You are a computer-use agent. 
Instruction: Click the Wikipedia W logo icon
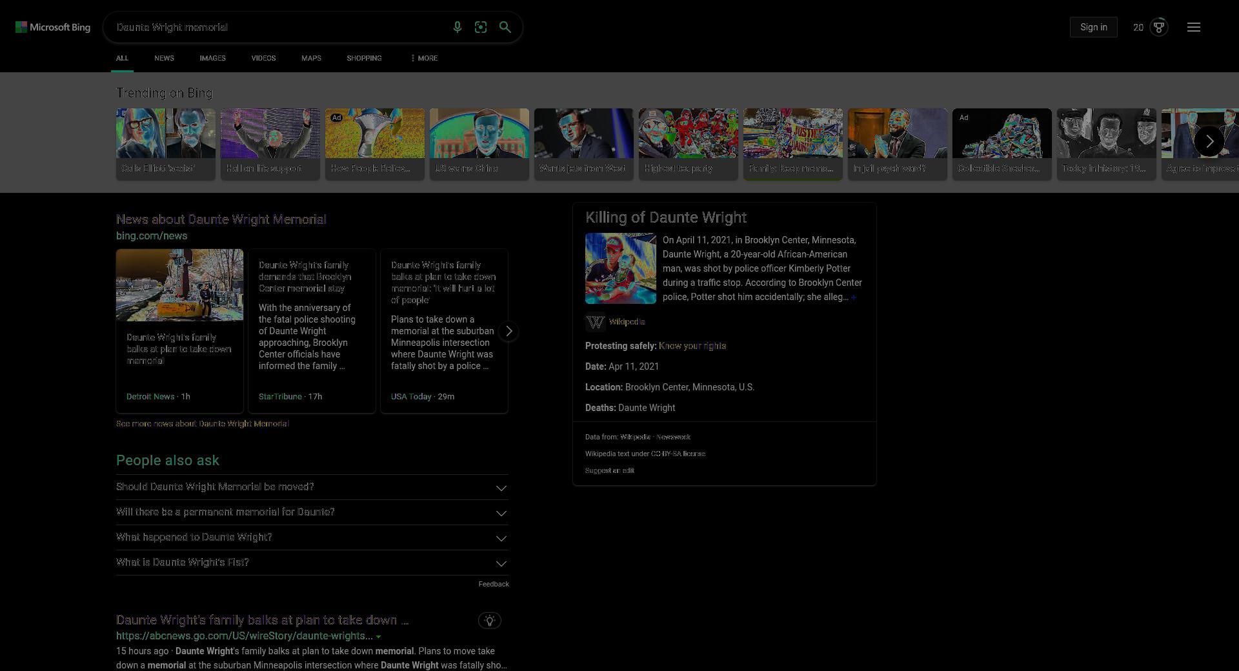coord(595,322)
